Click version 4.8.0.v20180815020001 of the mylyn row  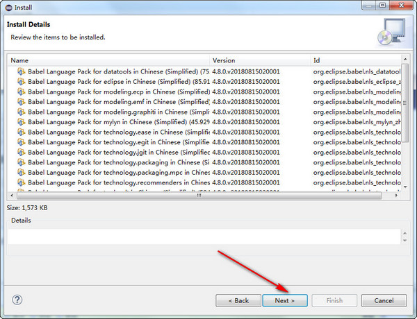point(246,122)
